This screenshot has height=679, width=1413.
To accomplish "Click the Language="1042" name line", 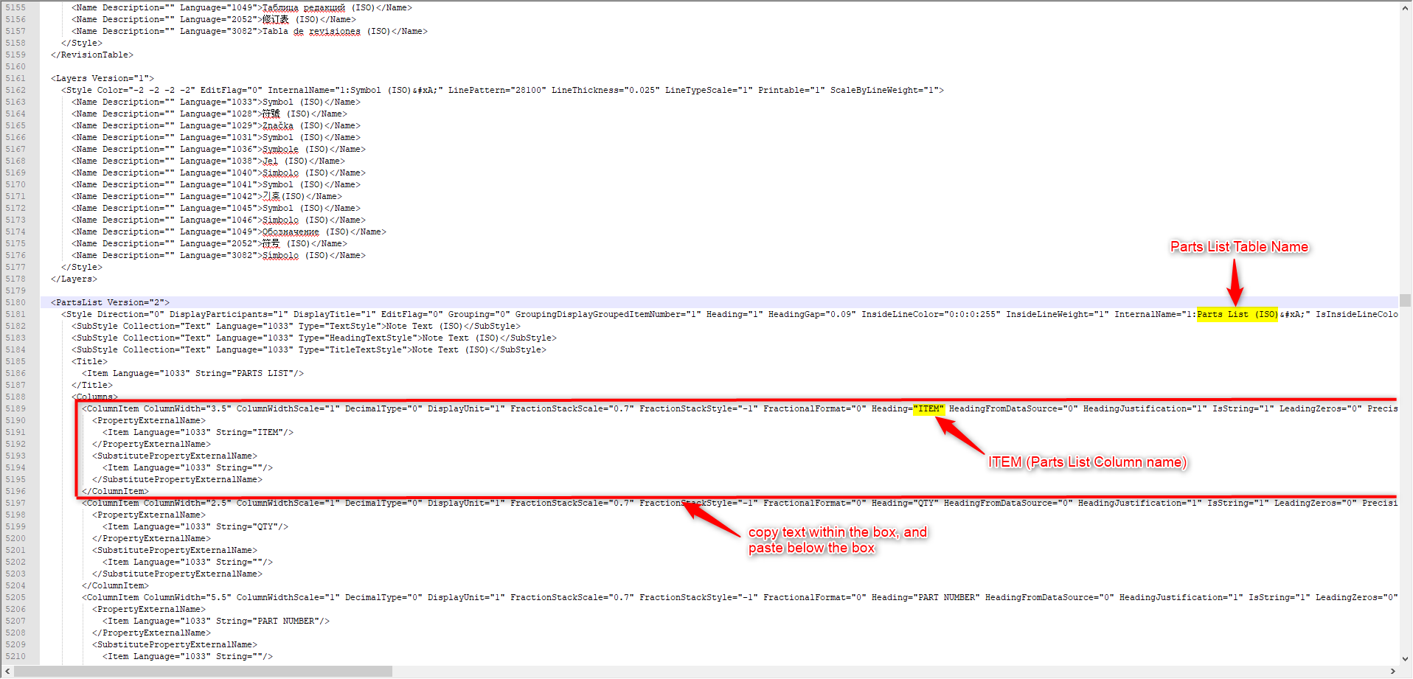I will [x=206, y=196].
